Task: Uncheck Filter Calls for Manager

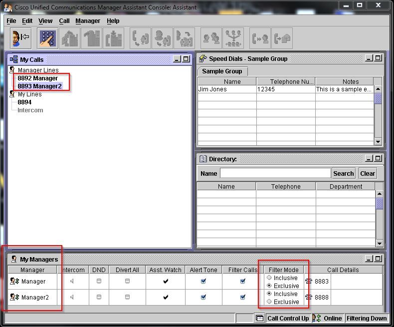Action: click(243, 281)
